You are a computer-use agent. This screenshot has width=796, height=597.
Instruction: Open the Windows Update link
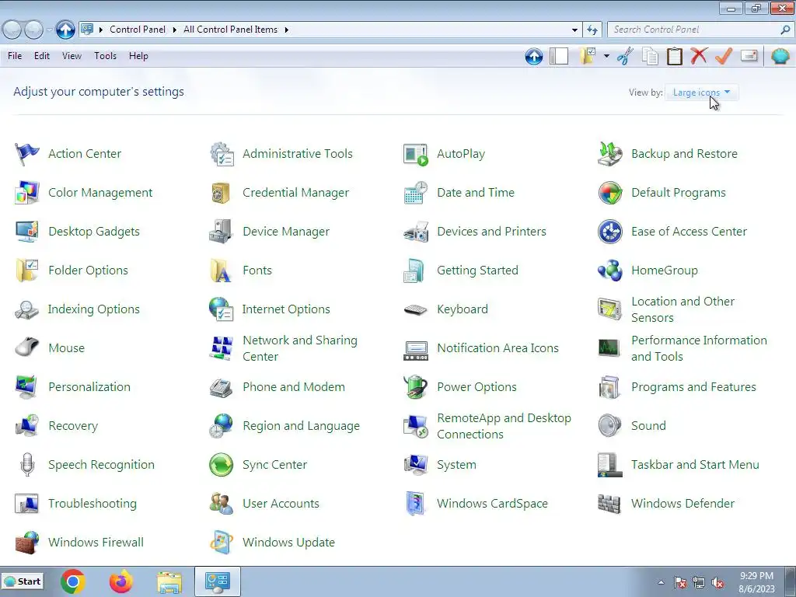pyautogui.click(x=289, y=543)
